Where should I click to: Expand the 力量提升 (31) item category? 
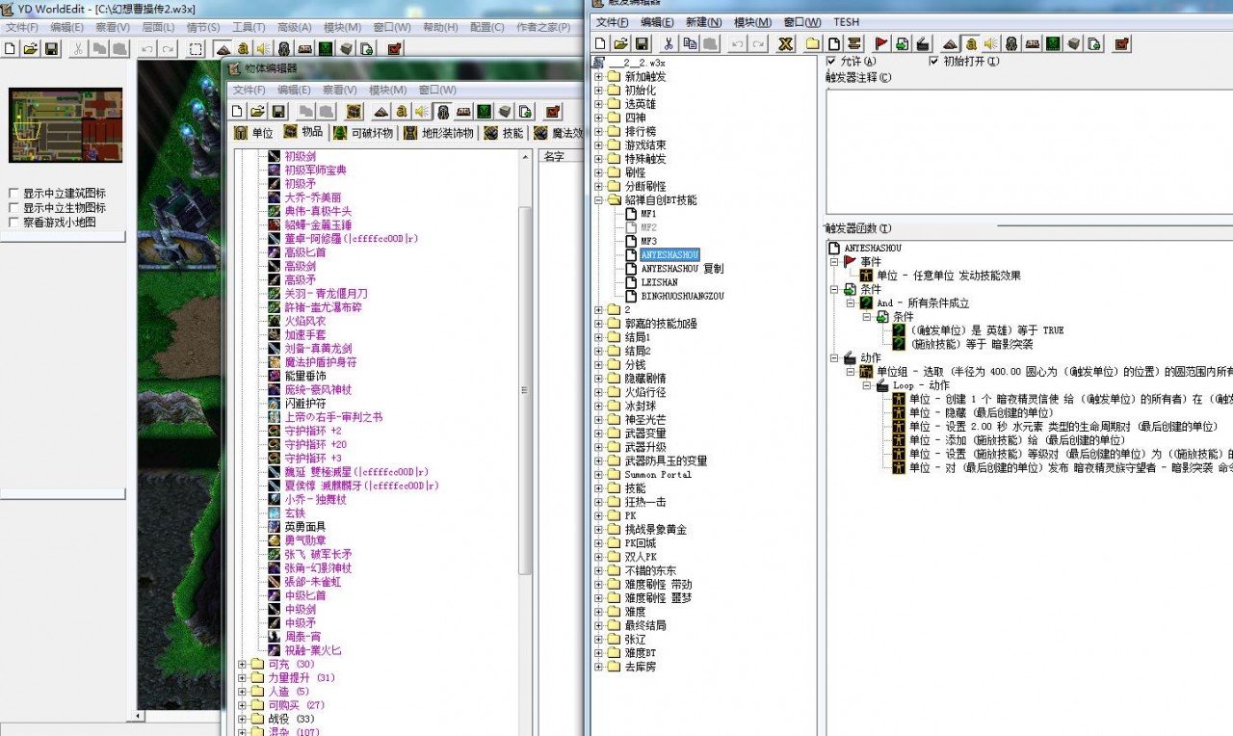[x=243, y=677]
